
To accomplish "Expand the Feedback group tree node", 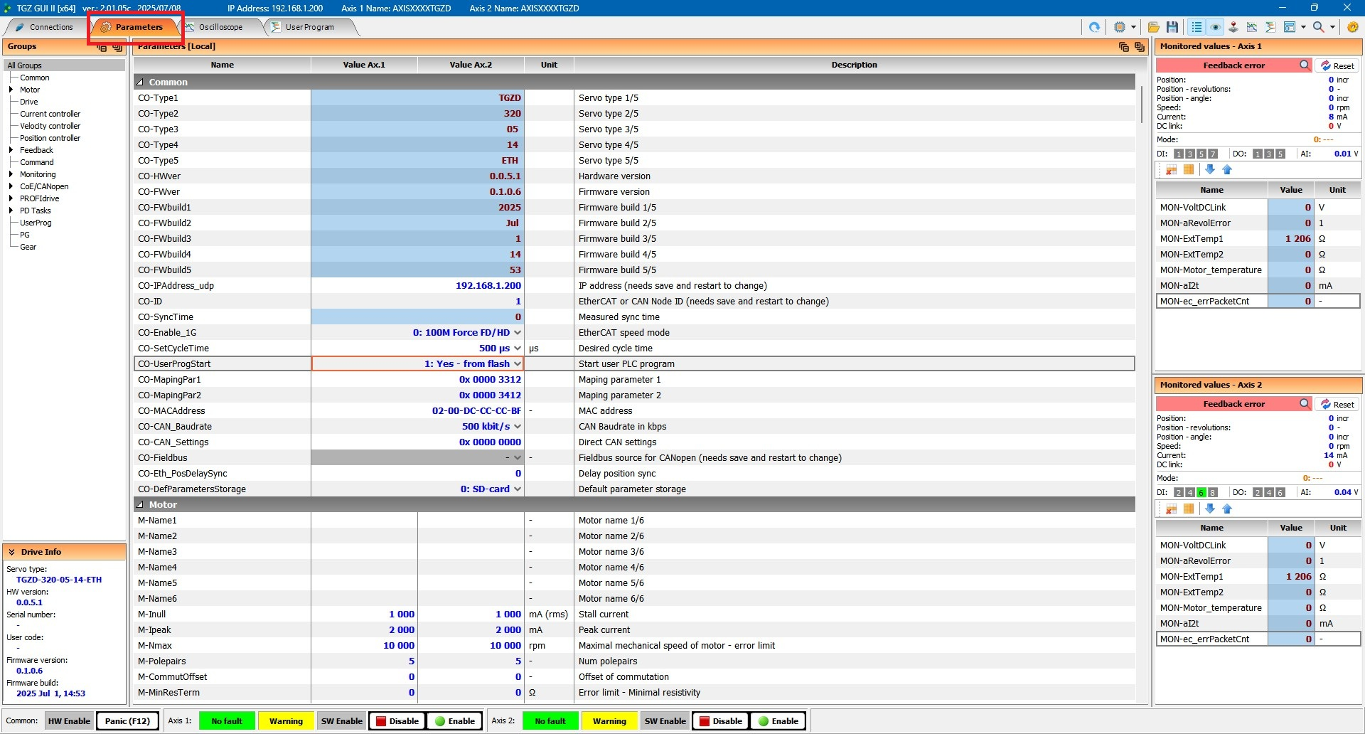I will tap(11, 150).
